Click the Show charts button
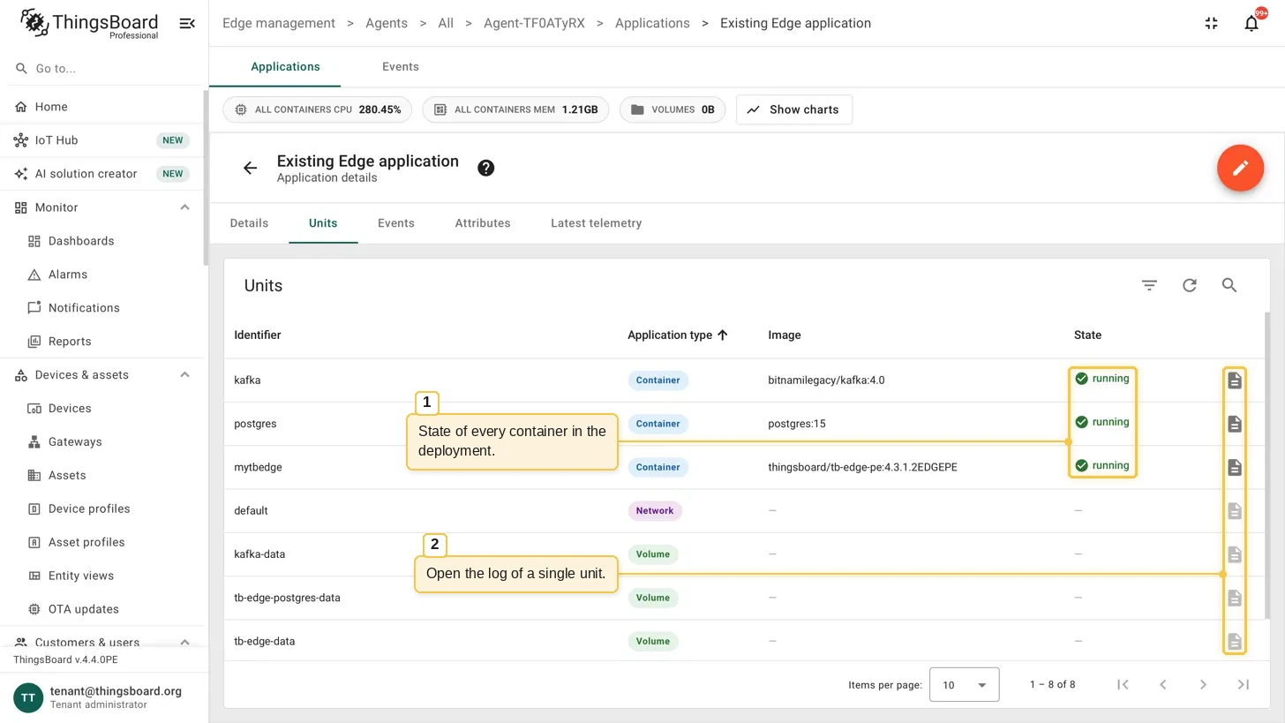 pos(793,109)
